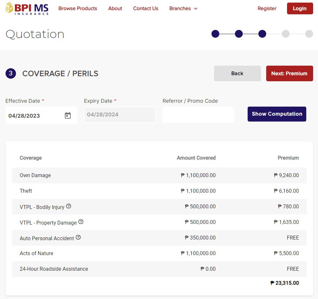Screen dimensions: 318x299
Task: Click the Back button
Action: tap(237, 73)
